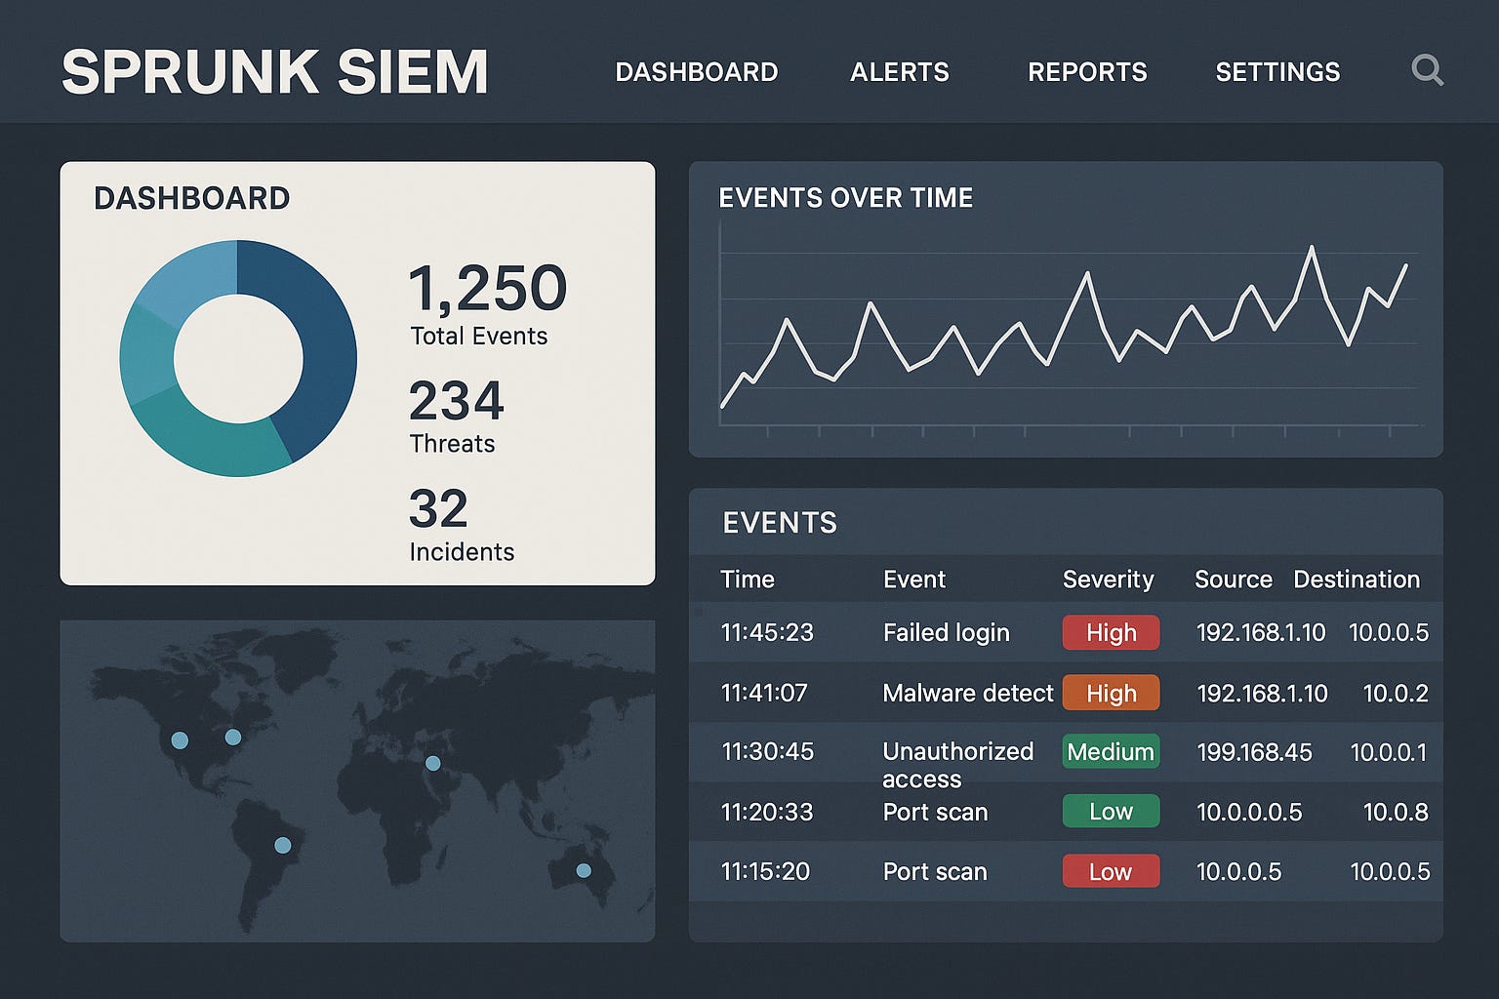Image resolution: width=1499 pixels, height=999 pixels.
Task: Select the Failed login event
Action: [x=946, y=633]
